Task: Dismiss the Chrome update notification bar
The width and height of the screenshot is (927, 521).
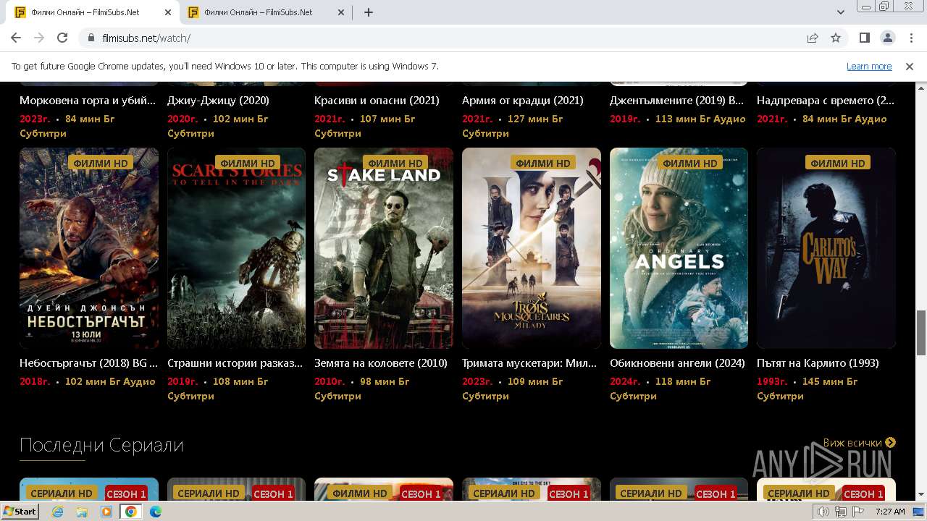Action: click(x=910, y=67)
